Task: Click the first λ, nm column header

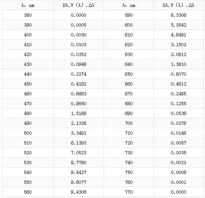Action: click(28, 5)
